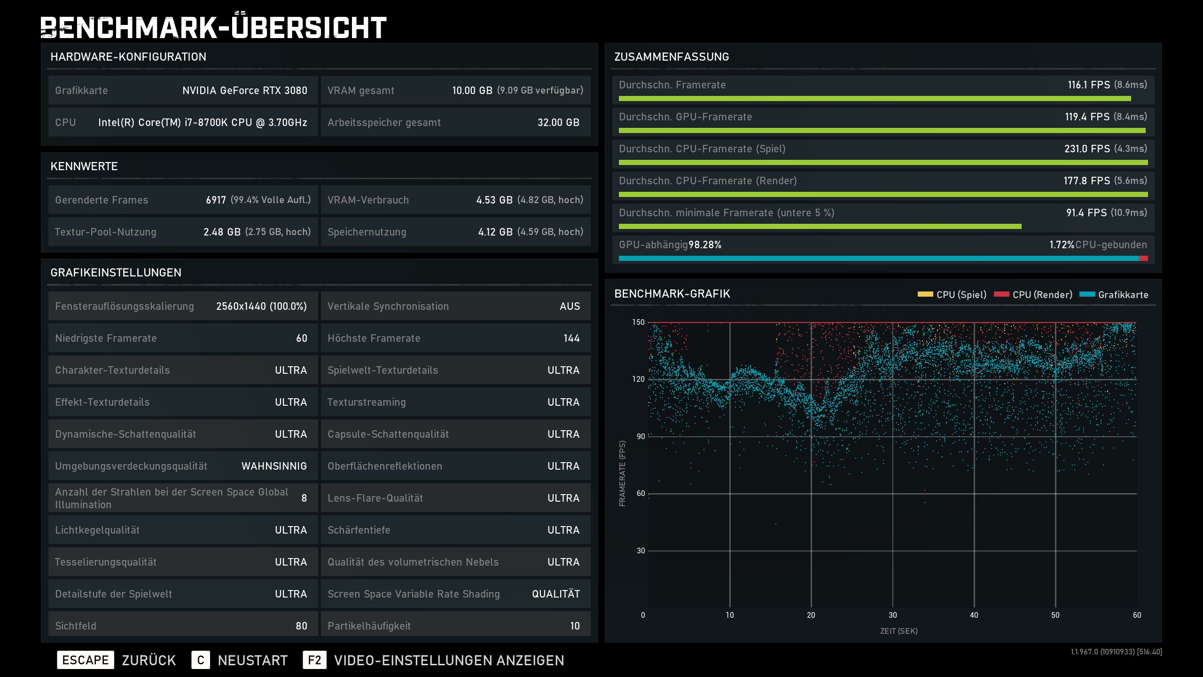
Task: Click the GPU-abhängig blue progress bar
Action: (878, 259)
